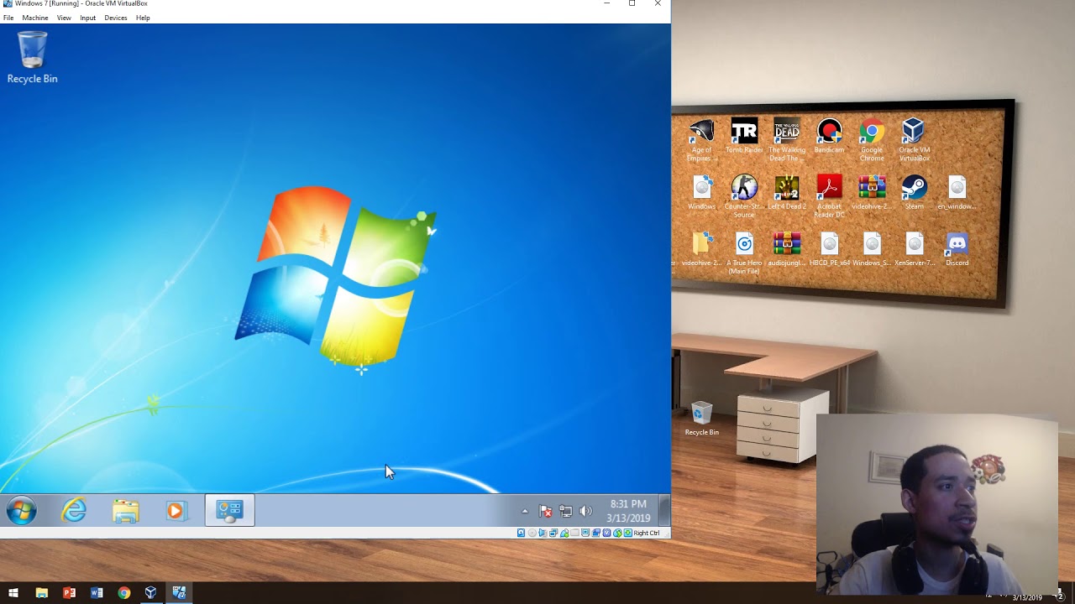Open the volume speaker in Windows 7 tray

[x=585, y=511]
